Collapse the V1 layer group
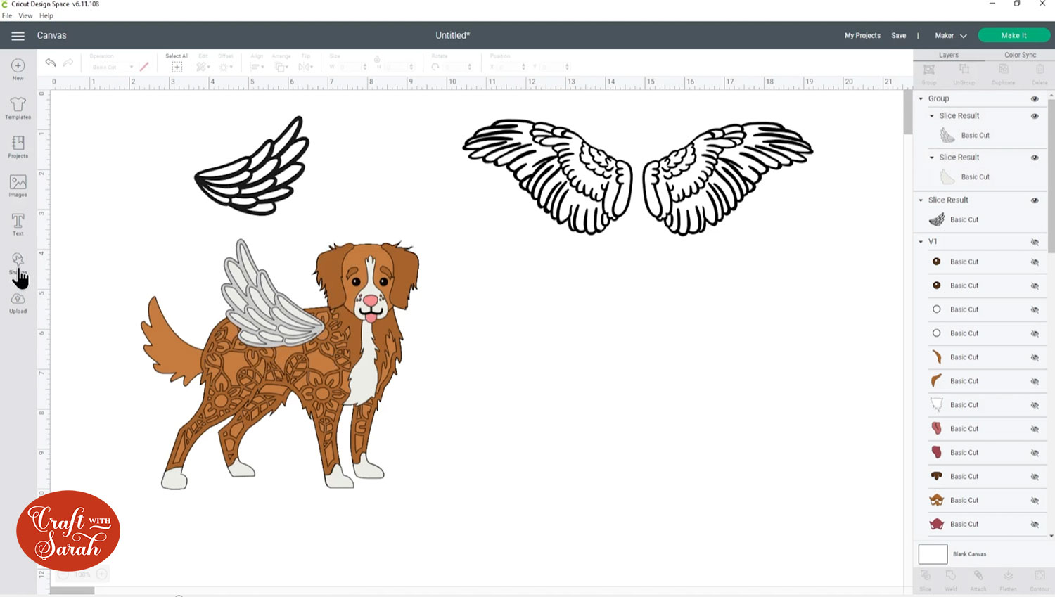 tap(921, 242)
